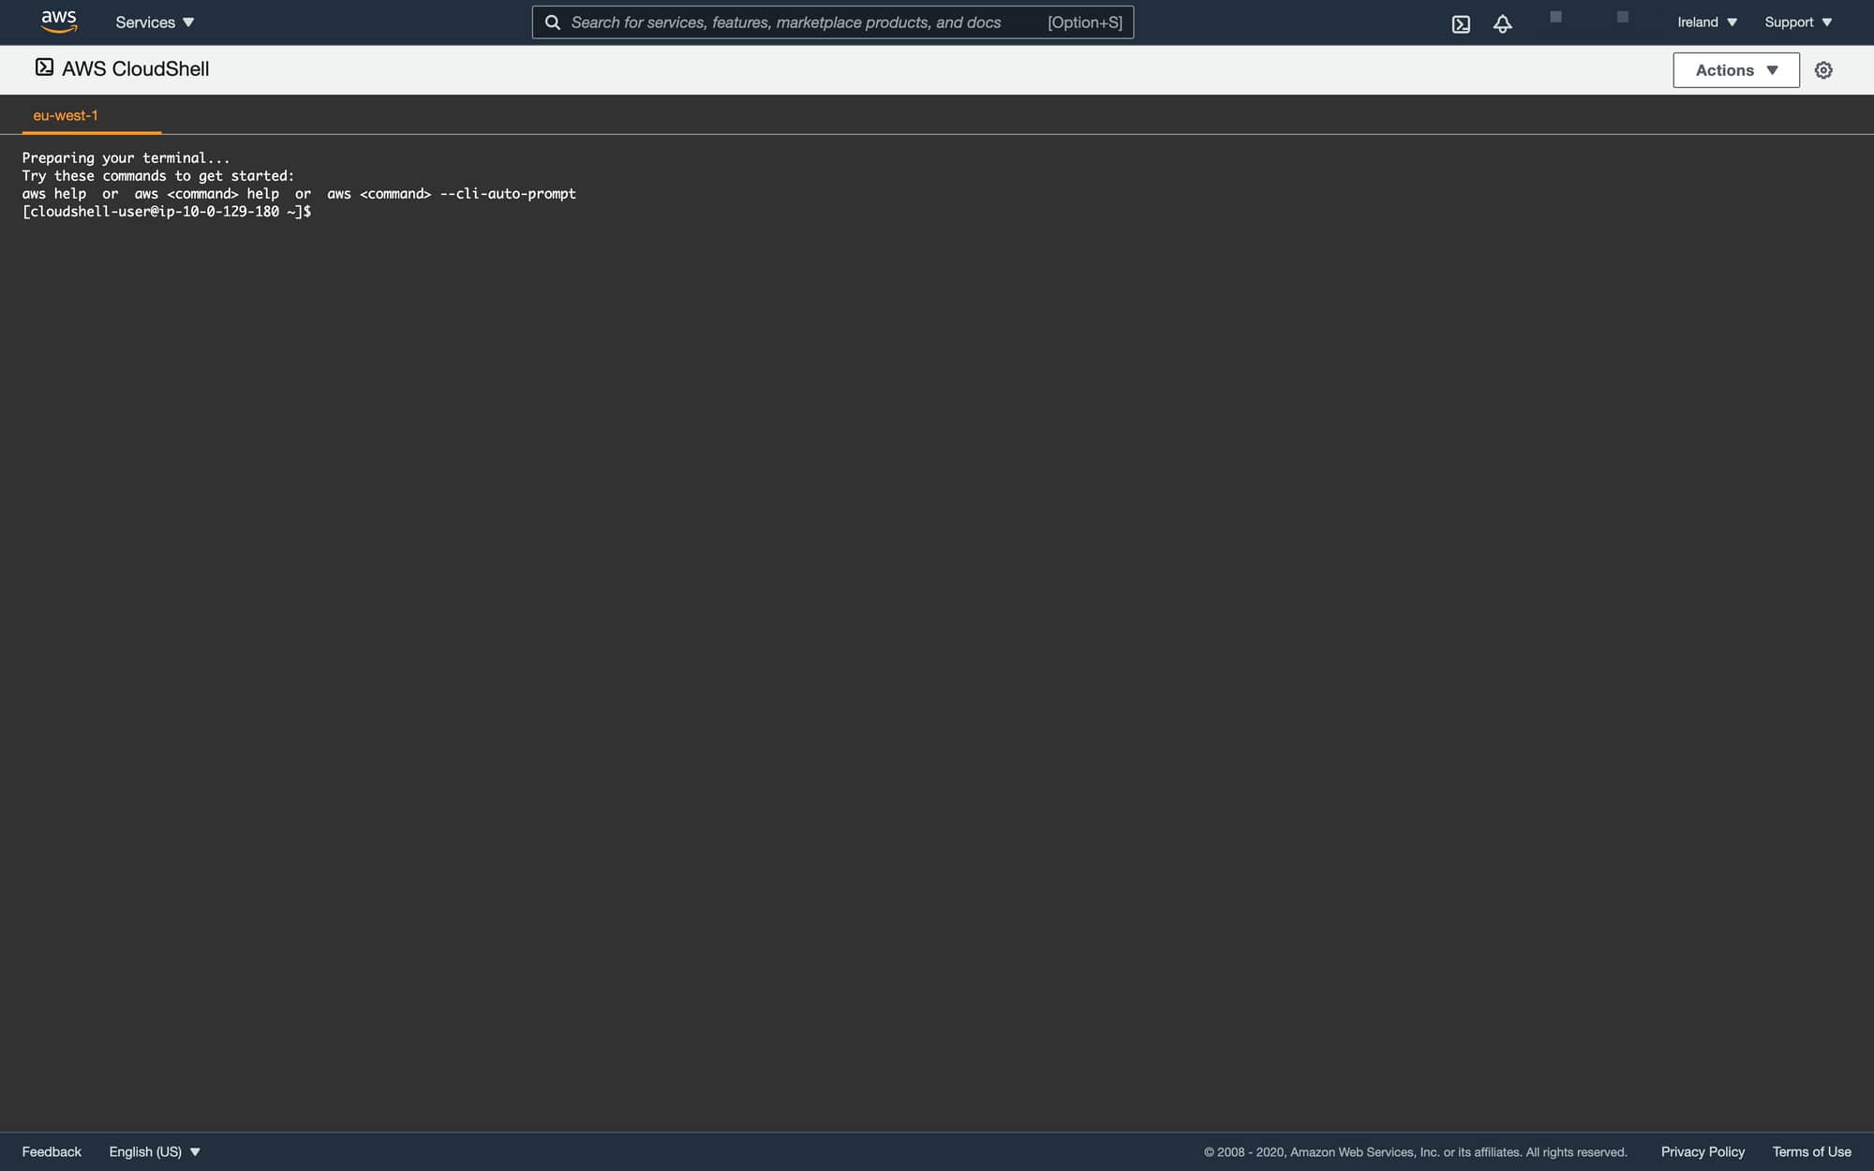Open the Ireland region selector

tap(1707, 22)
